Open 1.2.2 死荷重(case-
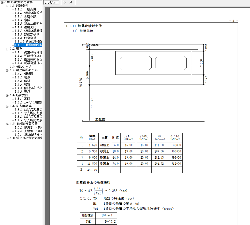Screen dimensions: 250x225 click(28, 56)
